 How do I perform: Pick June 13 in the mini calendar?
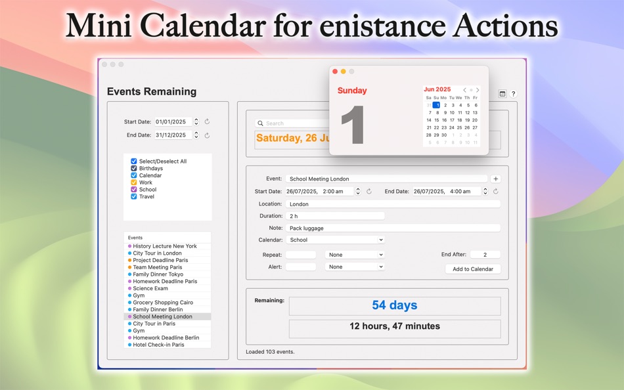pos(475,113)
